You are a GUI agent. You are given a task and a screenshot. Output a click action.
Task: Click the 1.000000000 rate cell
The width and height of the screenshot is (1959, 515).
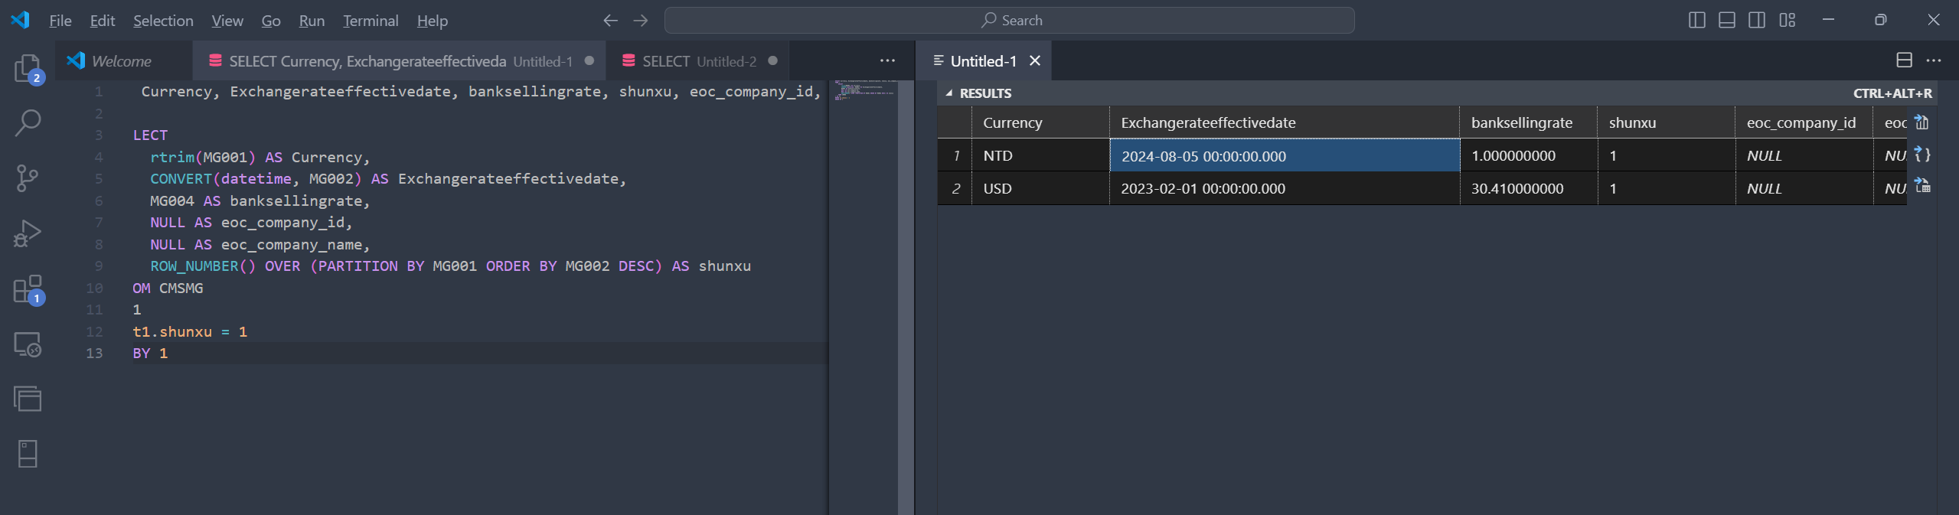pos(1529,155)
